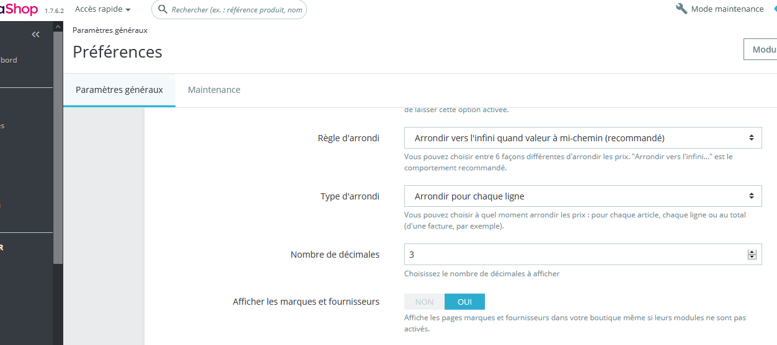The image size is (777, 345).
Task: Collapse the sidebar with double chevron icon
Action: [35, 35]
